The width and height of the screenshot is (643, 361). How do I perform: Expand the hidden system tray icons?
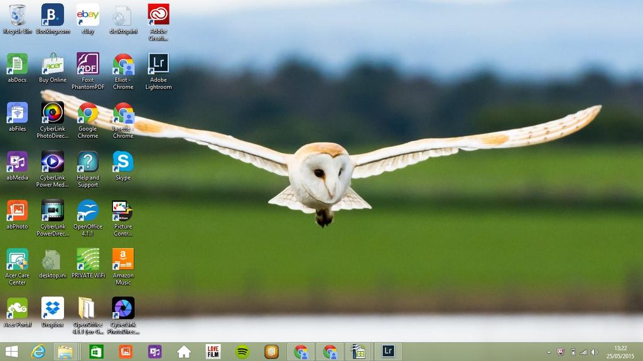click(549, 352)
